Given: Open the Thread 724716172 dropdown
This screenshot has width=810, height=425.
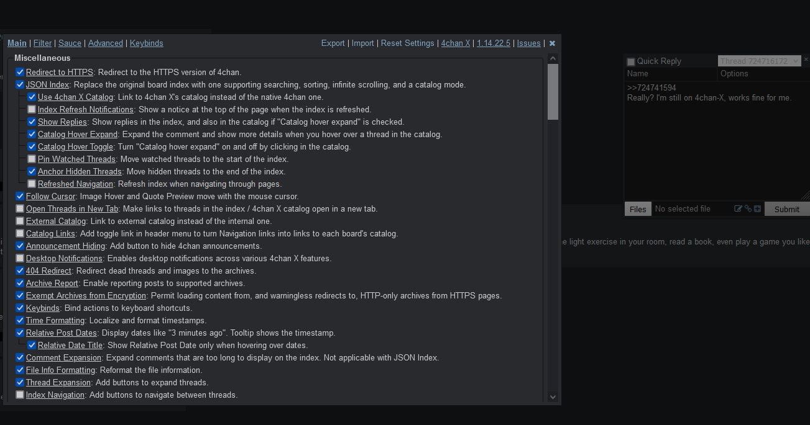Looking at the screenshot, I should point(759,61).
